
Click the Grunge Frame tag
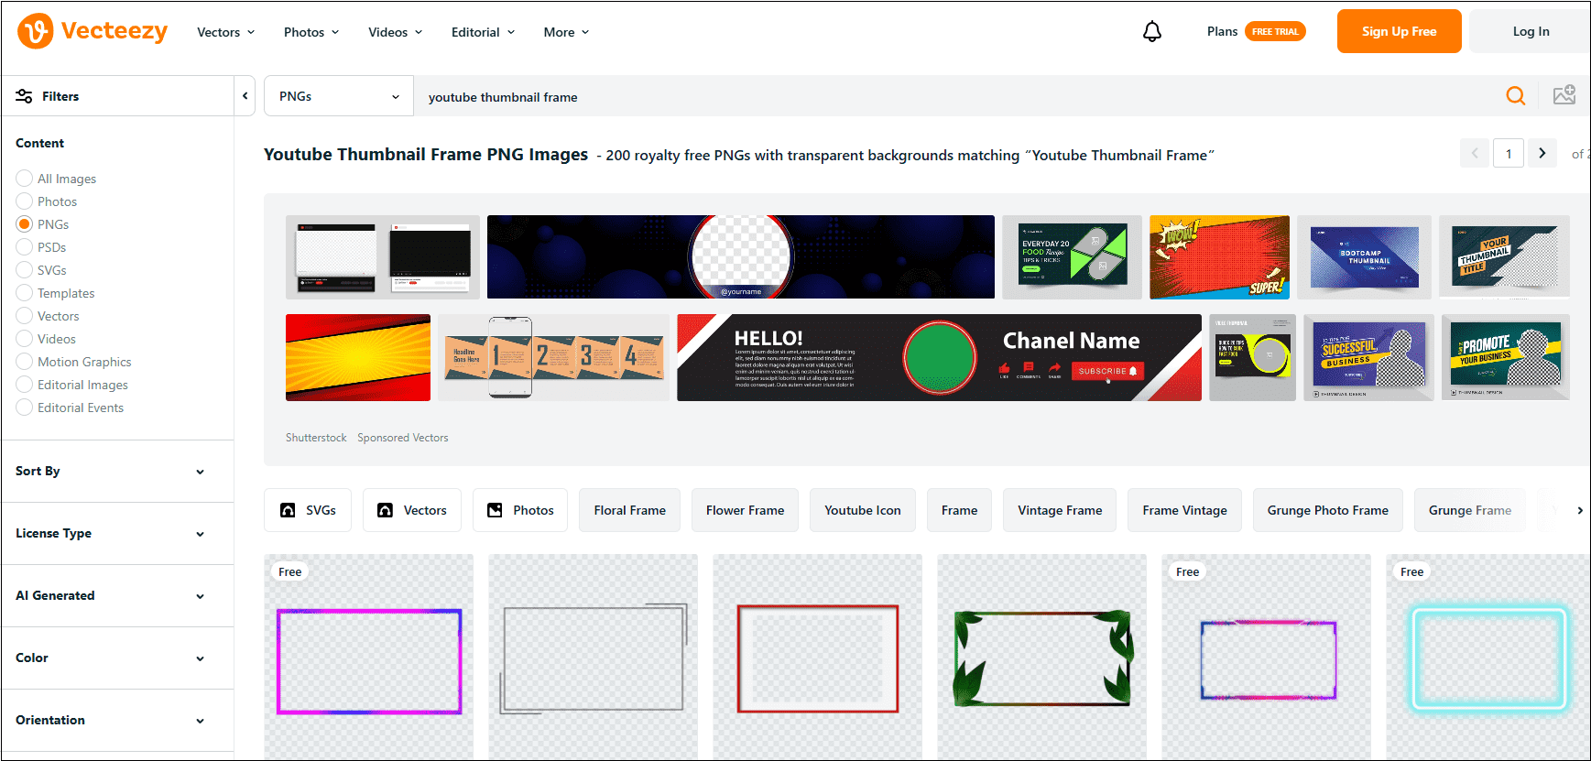coord(1469,510)
